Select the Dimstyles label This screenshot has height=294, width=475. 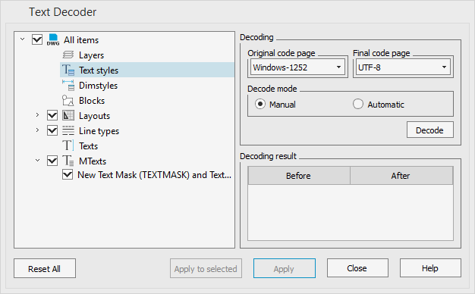(x=98, y=86)
